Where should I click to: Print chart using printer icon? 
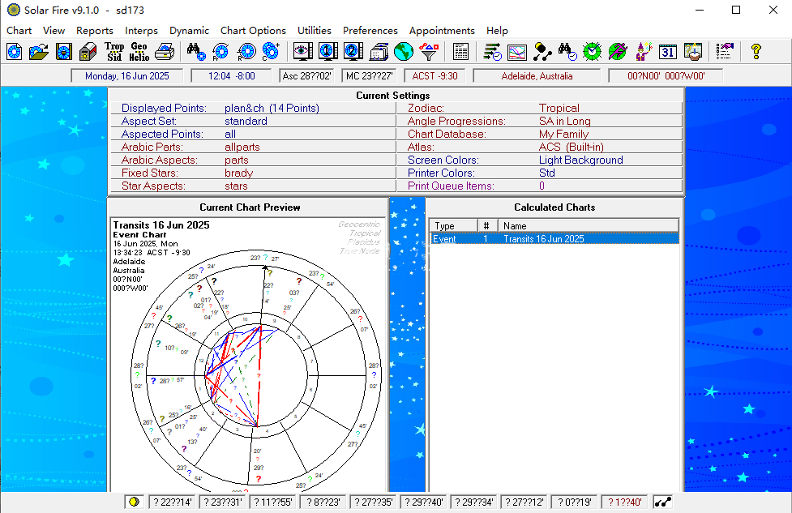[x=165, y=52]
